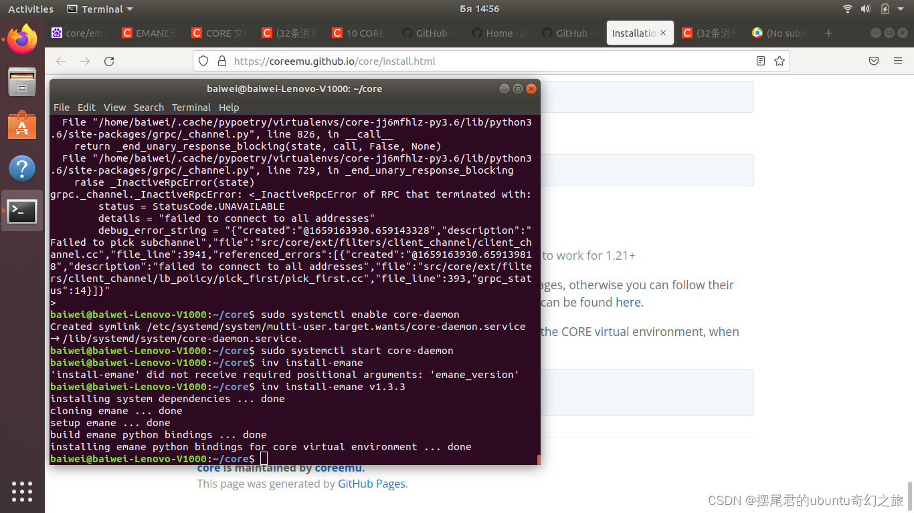Click 'cloning emane ... done' output line
This screenshot has height=513, width=914.
tap(116, 411)
